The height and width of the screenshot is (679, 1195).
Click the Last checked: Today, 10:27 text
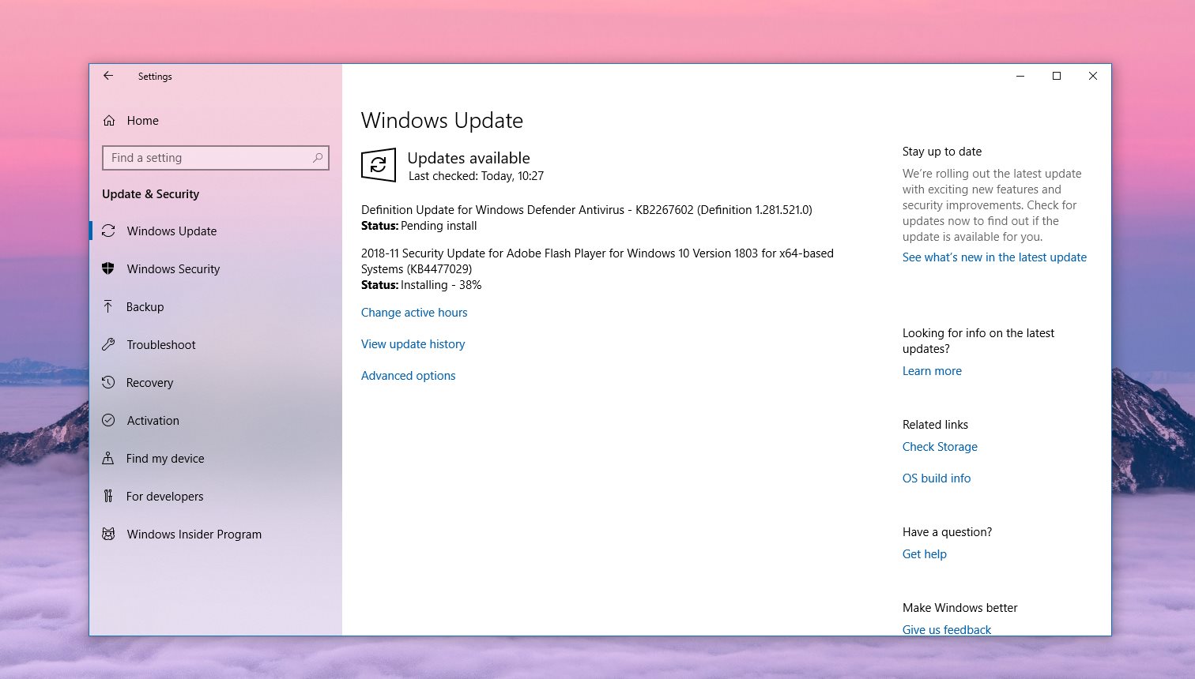476,176
